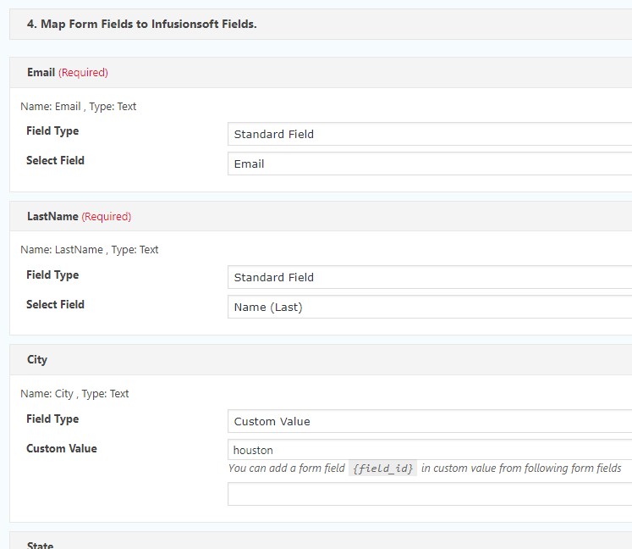Screen dimensions: 632x549
Task: Click the Select Field label in LastName section
Action: pyautogui.click(x=56, y=304)
